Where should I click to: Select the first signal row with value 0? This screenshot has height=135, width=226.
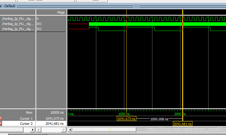pos(18,19)
